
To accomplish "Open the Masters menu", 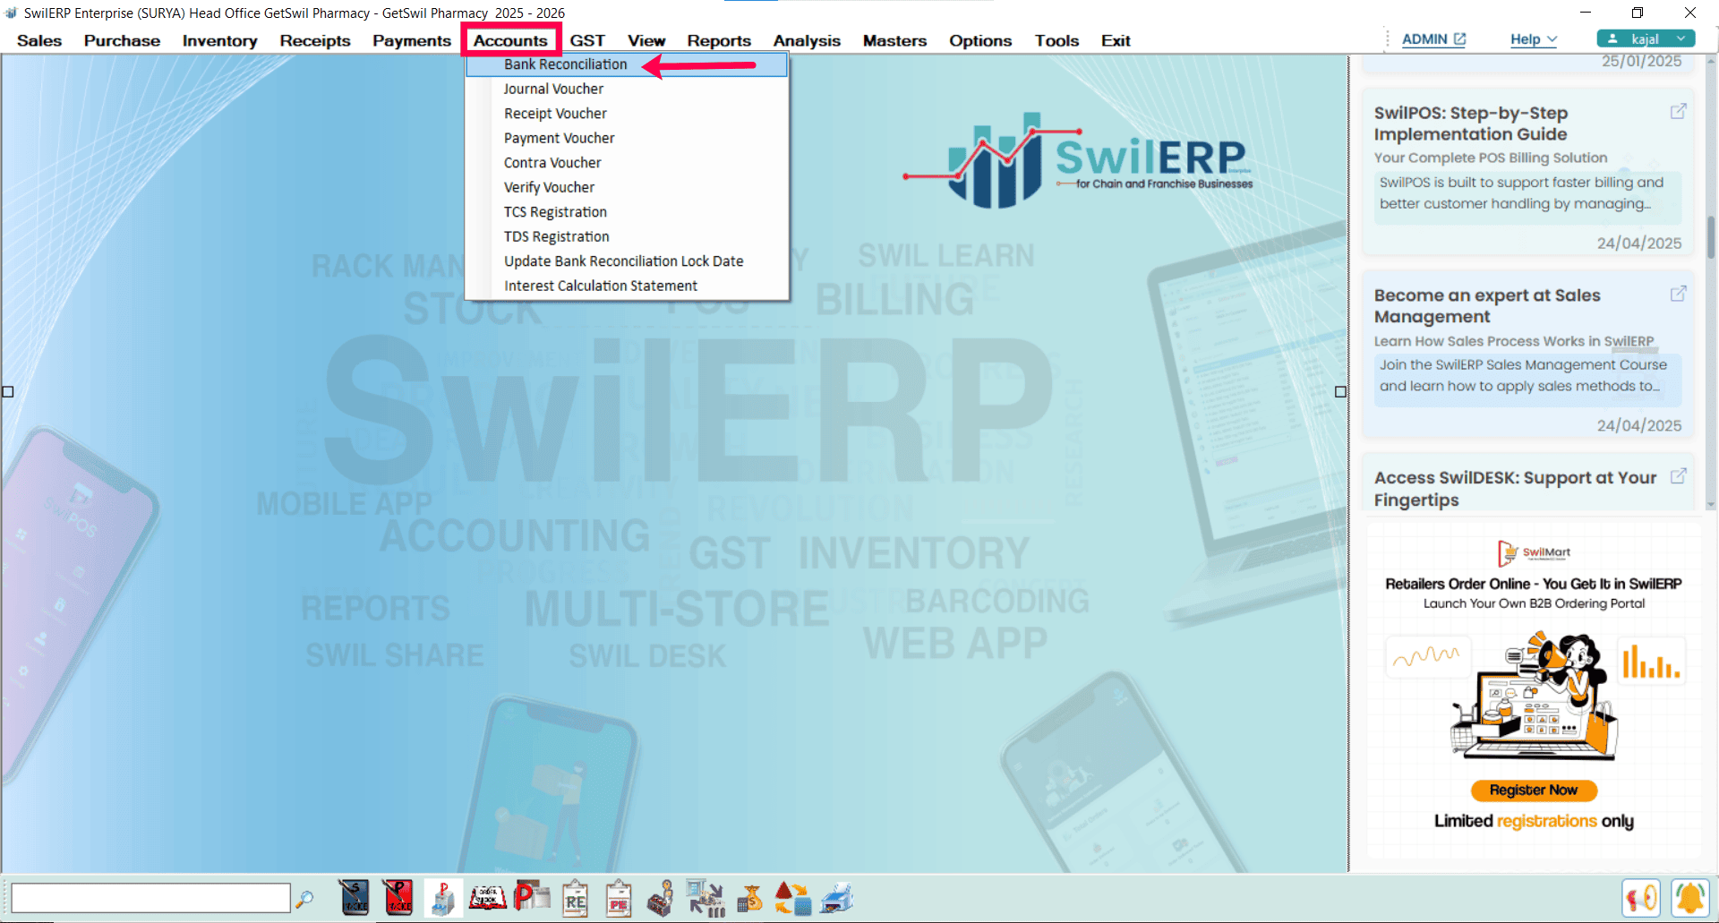I will coord(894,40).
